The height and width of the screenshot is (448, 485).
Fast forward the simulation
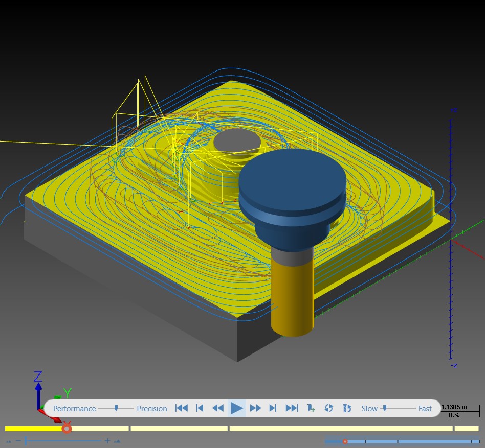[x=255, y=408]
